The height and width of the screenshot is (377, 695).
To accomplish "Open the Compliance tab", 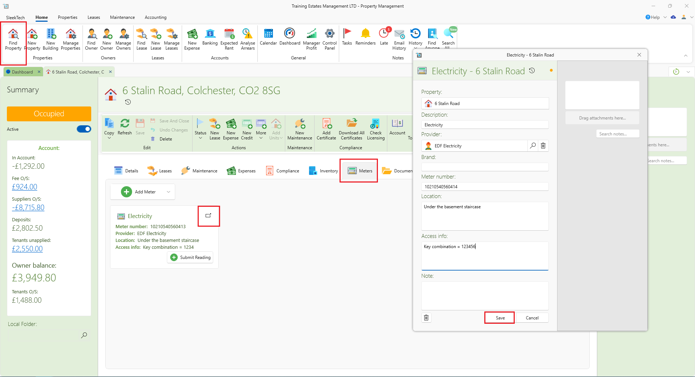I will (283, 171).
